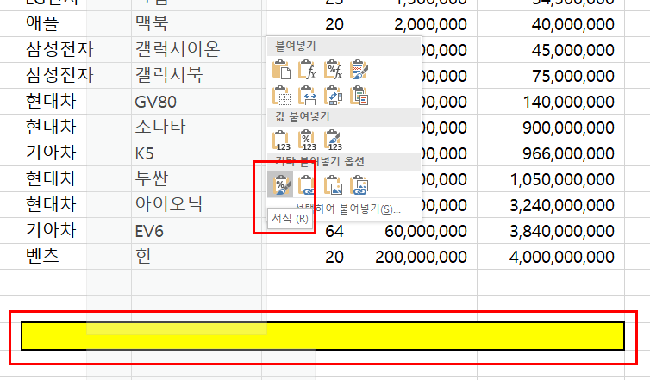Screen dimensions: 650x380
Task: Select the EV6 cell
Action: tap(197, 230)
